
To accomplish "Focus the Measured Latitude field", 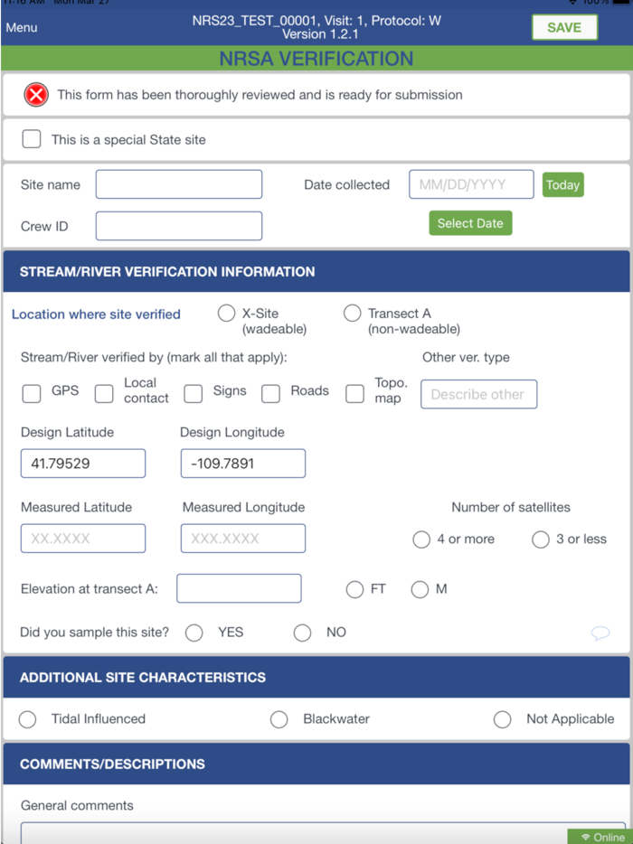I will coord(83,539).
